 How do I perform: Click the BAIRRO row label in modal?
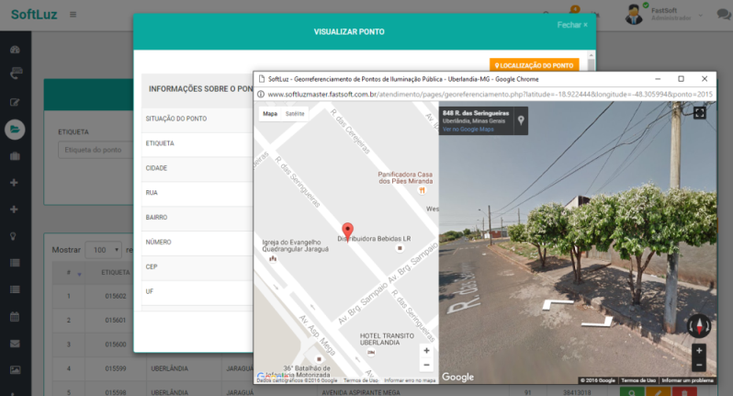click(x=156, y=218)
